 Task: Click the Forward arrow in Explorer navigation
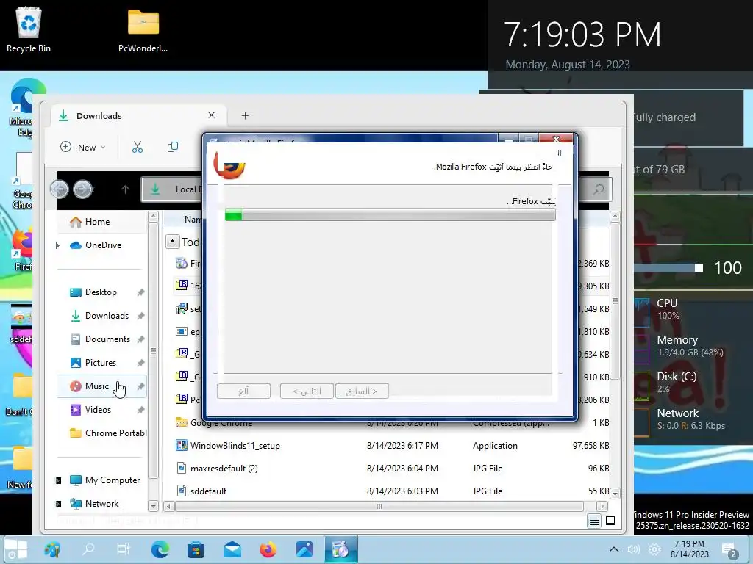pos(82,189)
